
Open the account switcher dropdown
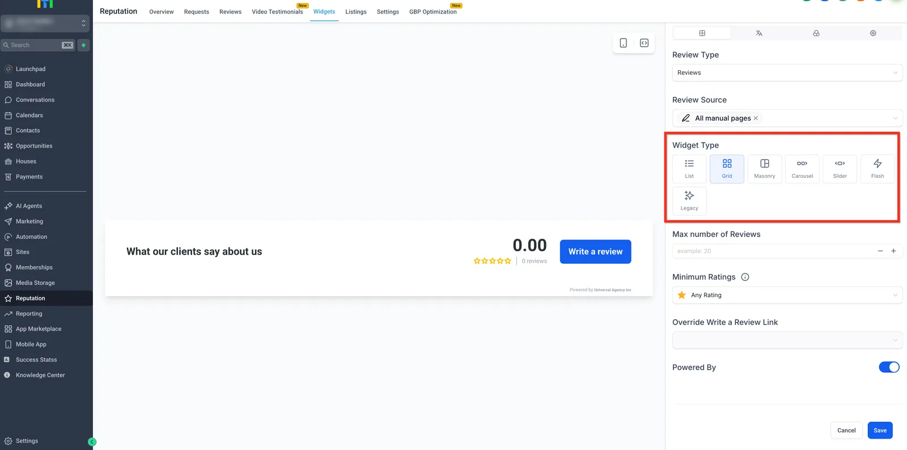click(45, 23)
